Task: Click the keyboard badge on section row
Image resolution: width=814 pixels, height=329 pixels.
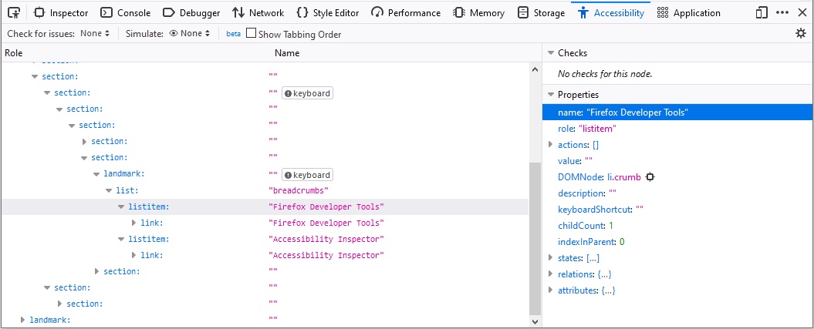Action: coord(307,93)
